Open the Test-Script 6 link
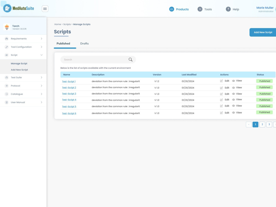 69,113
